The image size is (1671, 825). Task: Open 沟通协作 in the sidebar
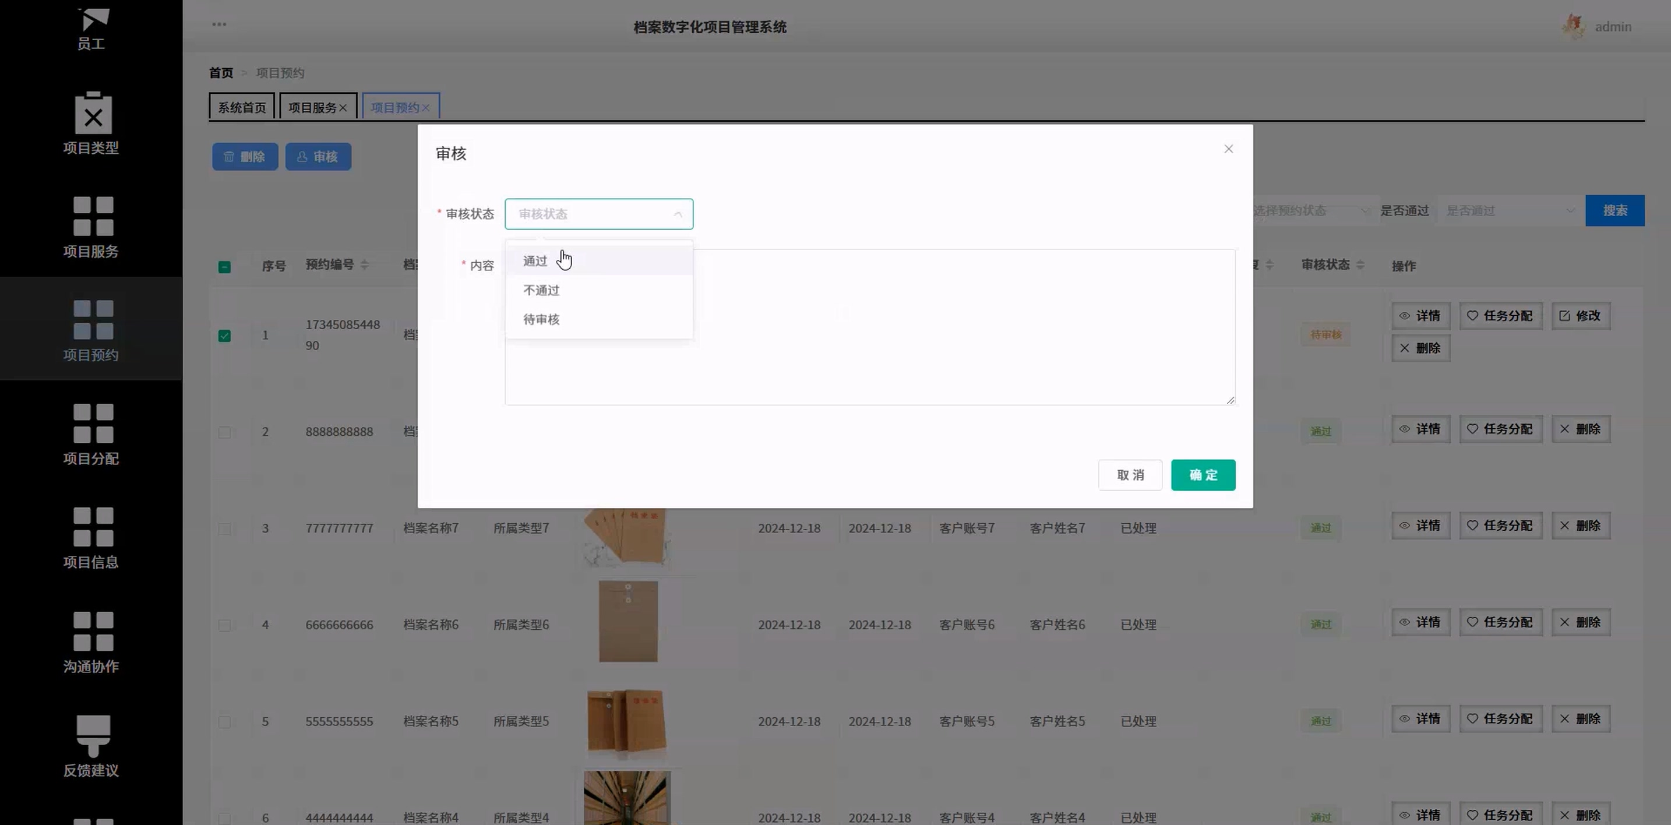coord(93,632)
